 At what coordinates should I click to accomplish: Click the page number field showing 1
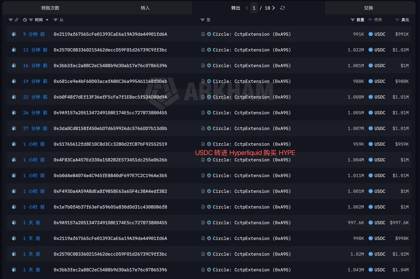click(254, 8)
